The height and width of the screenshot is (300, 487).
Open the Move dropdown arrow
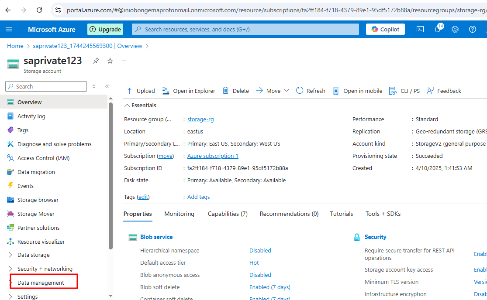coord(287,91)
